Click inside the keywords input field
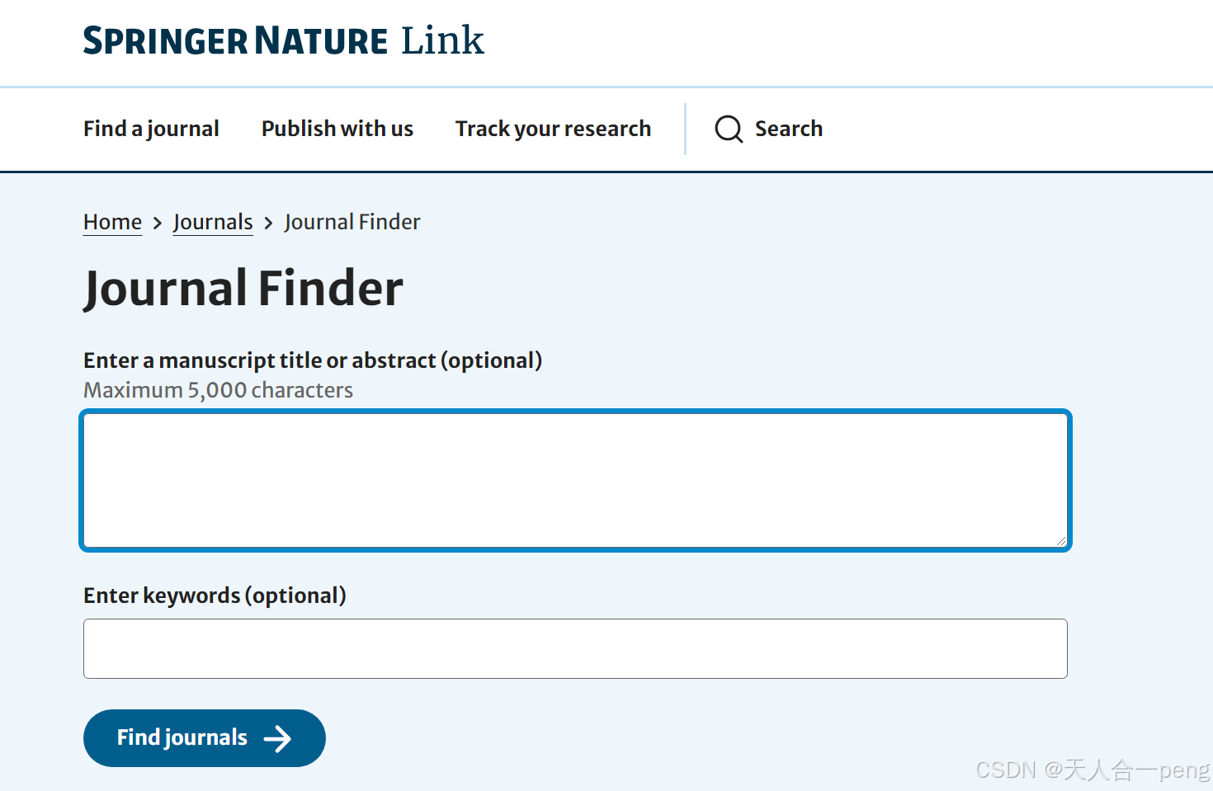 pyautogui.click(x=575, y=649)
